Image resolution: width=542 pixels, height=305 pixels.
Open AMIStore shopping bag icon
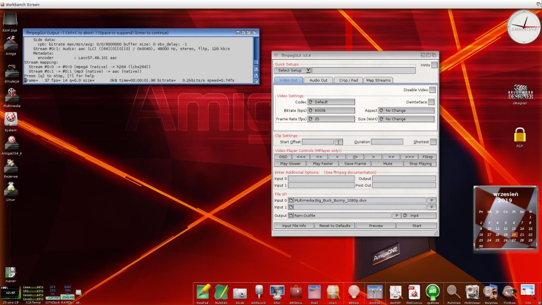[295, 292]
